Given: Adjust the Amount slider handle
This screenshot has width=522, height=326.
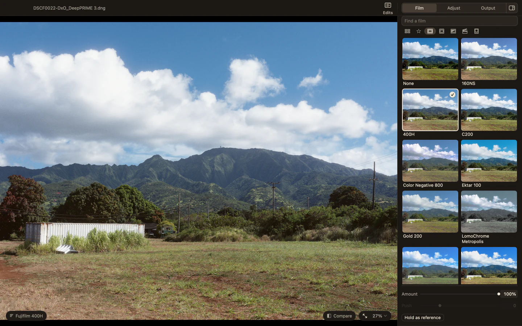Looking at the screenshot, I should (499, 294).
